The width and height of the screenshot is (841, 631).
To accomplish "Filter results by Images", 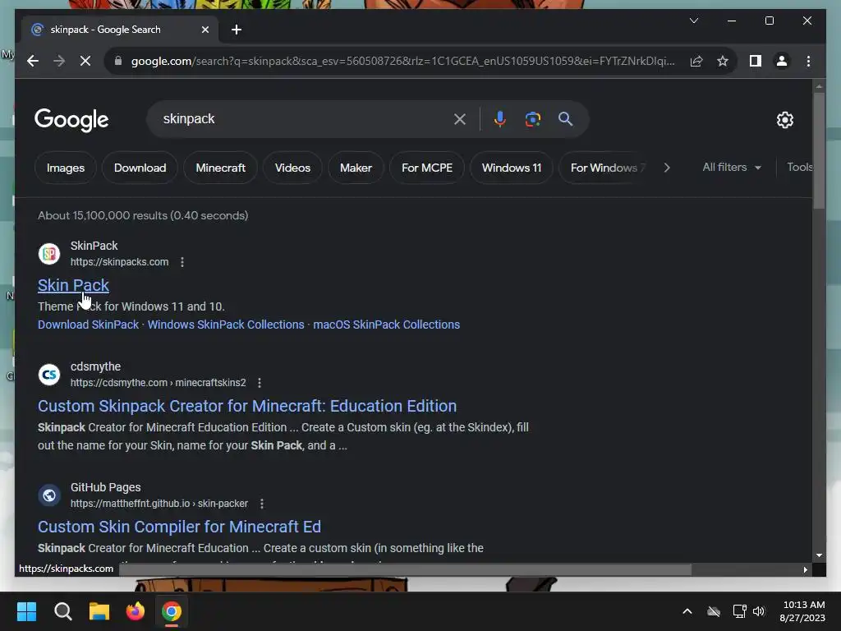I will (66, 168).
